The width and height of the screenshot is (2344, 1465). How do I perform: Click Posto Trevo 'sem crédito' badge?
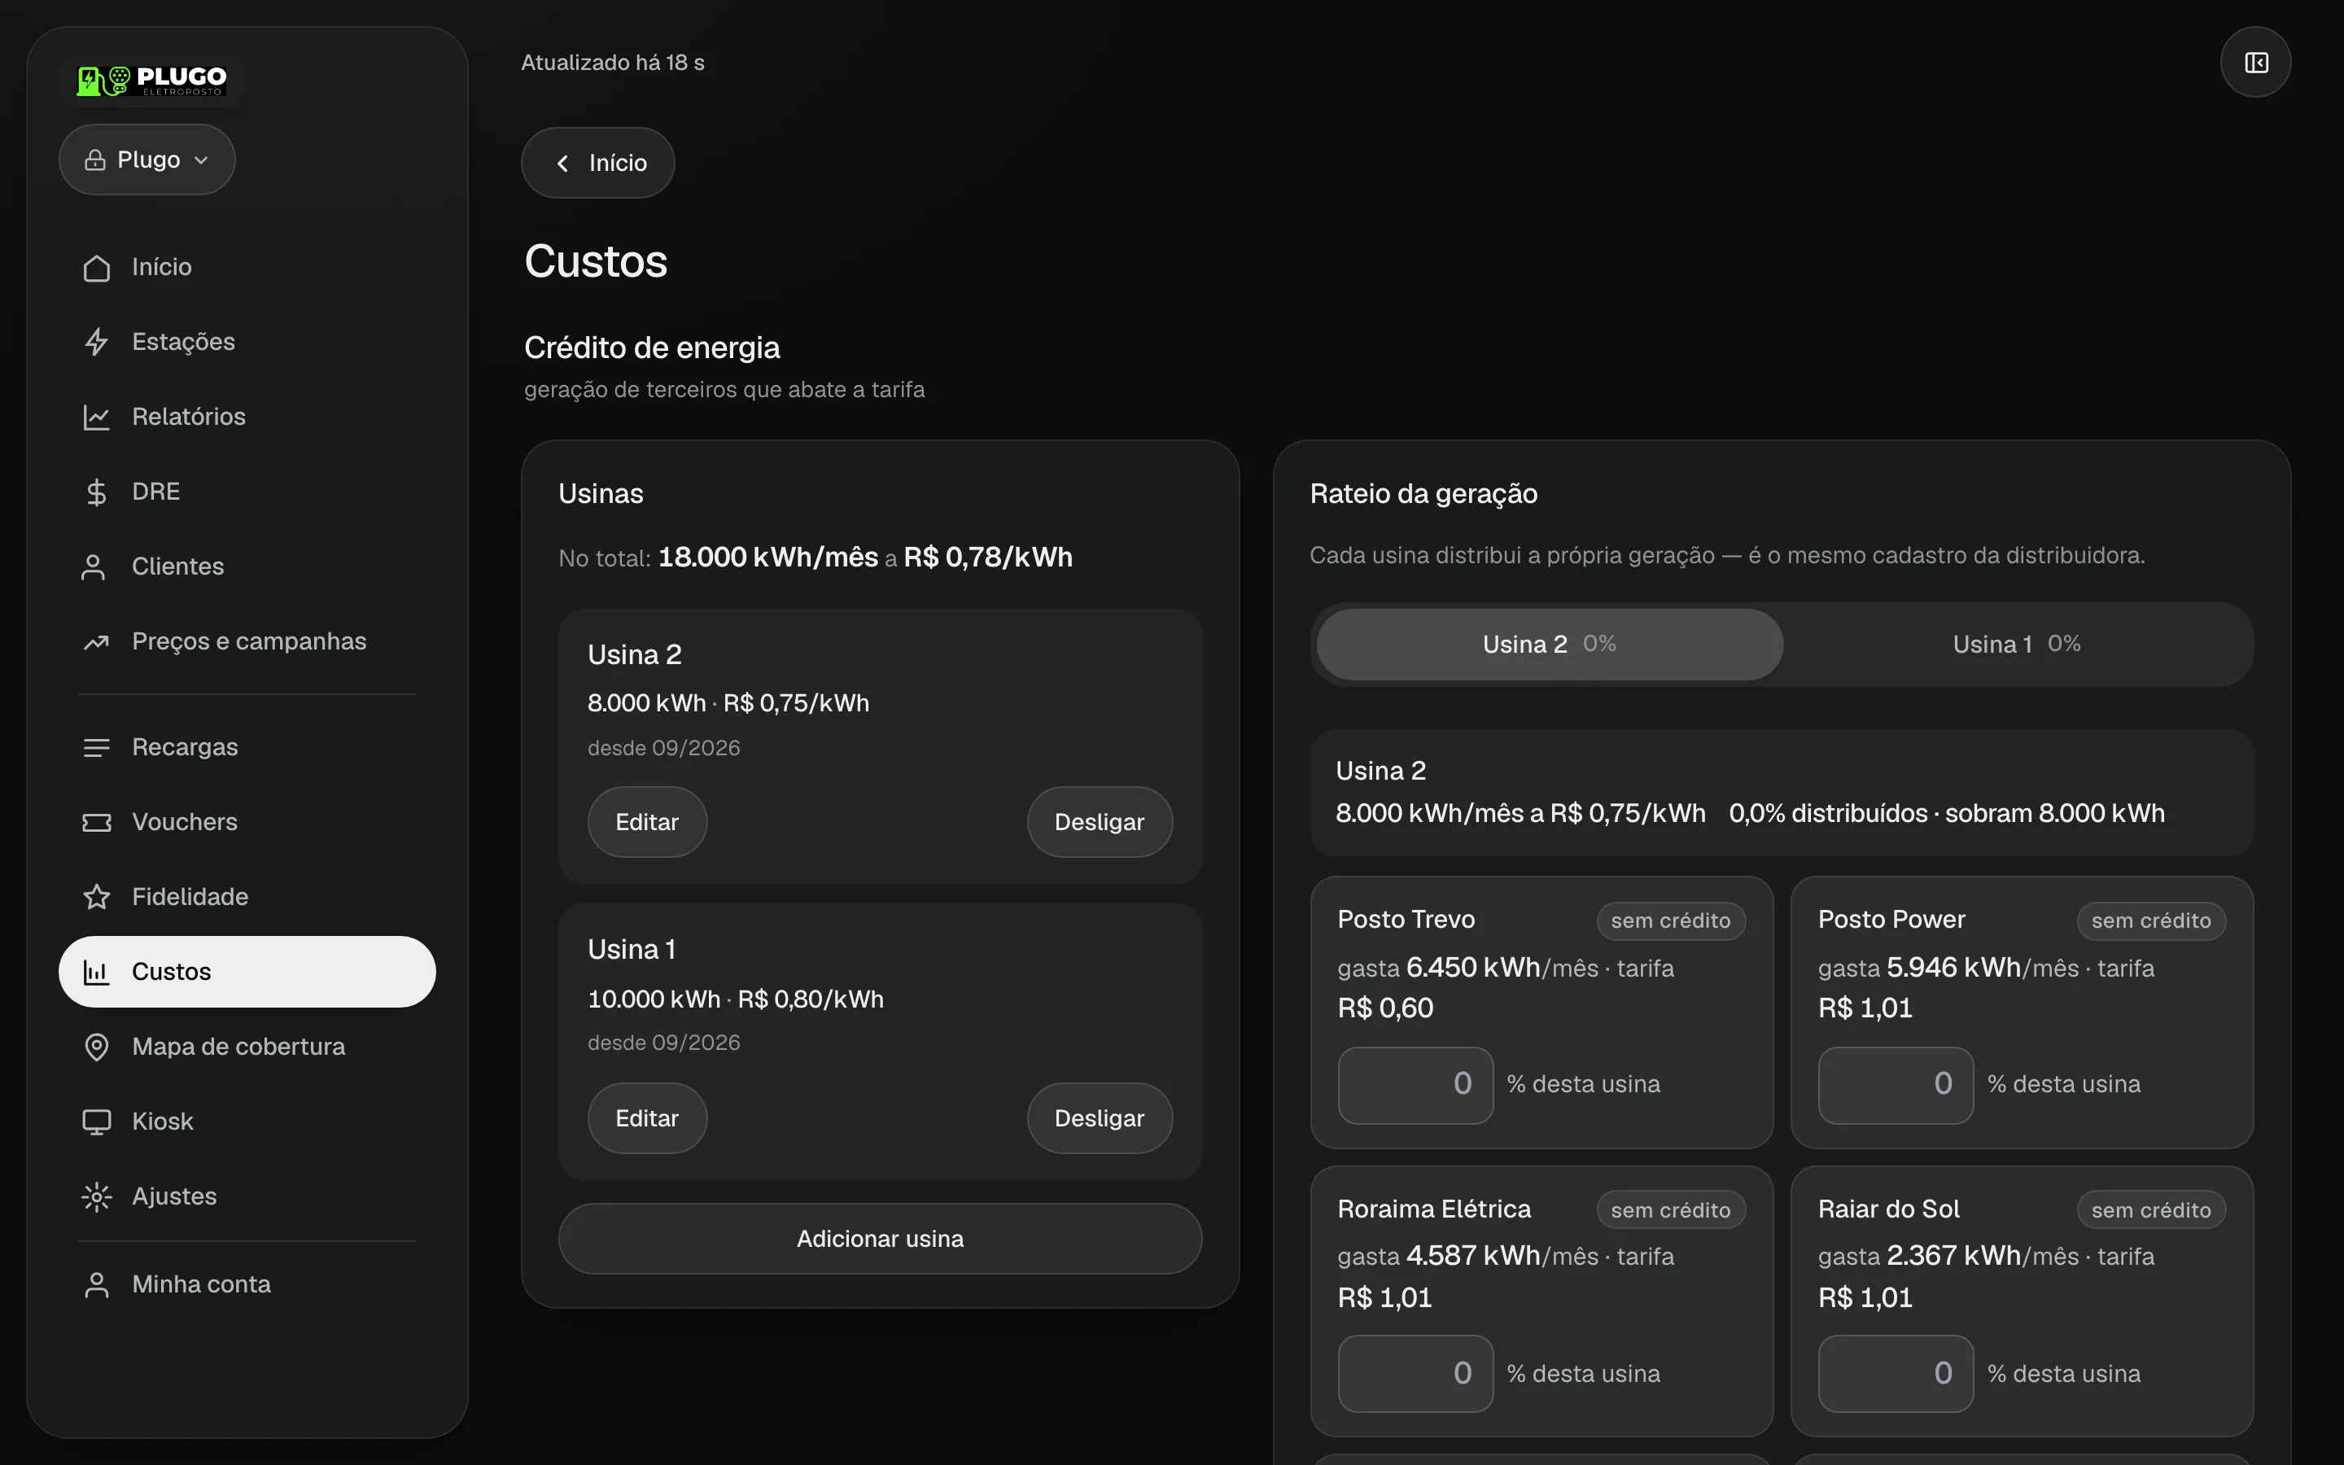[x=1671, y=921]
